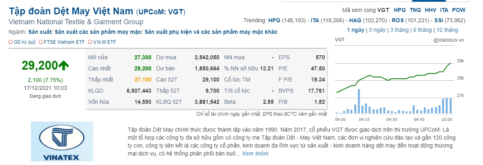The width and height of the screenshot is (483, 165).
Task: Expand description with Xem thêm
Action: point(255,153)
